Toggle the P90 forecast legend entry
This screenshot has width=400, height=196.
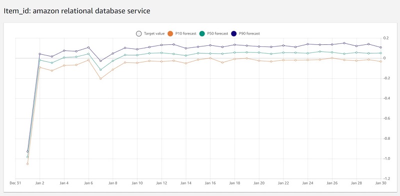click(245, 33)
